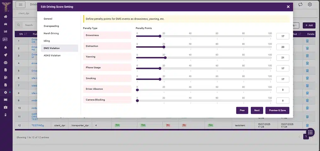Viewport: 320px width, 151px height.
Task: Click the home icon in the sidebar
Action: pyautogui.click(x=5, y=16)
